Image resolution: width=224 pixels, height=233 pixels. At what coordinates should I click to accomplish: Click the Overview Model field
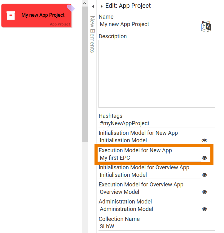[150, 192]
